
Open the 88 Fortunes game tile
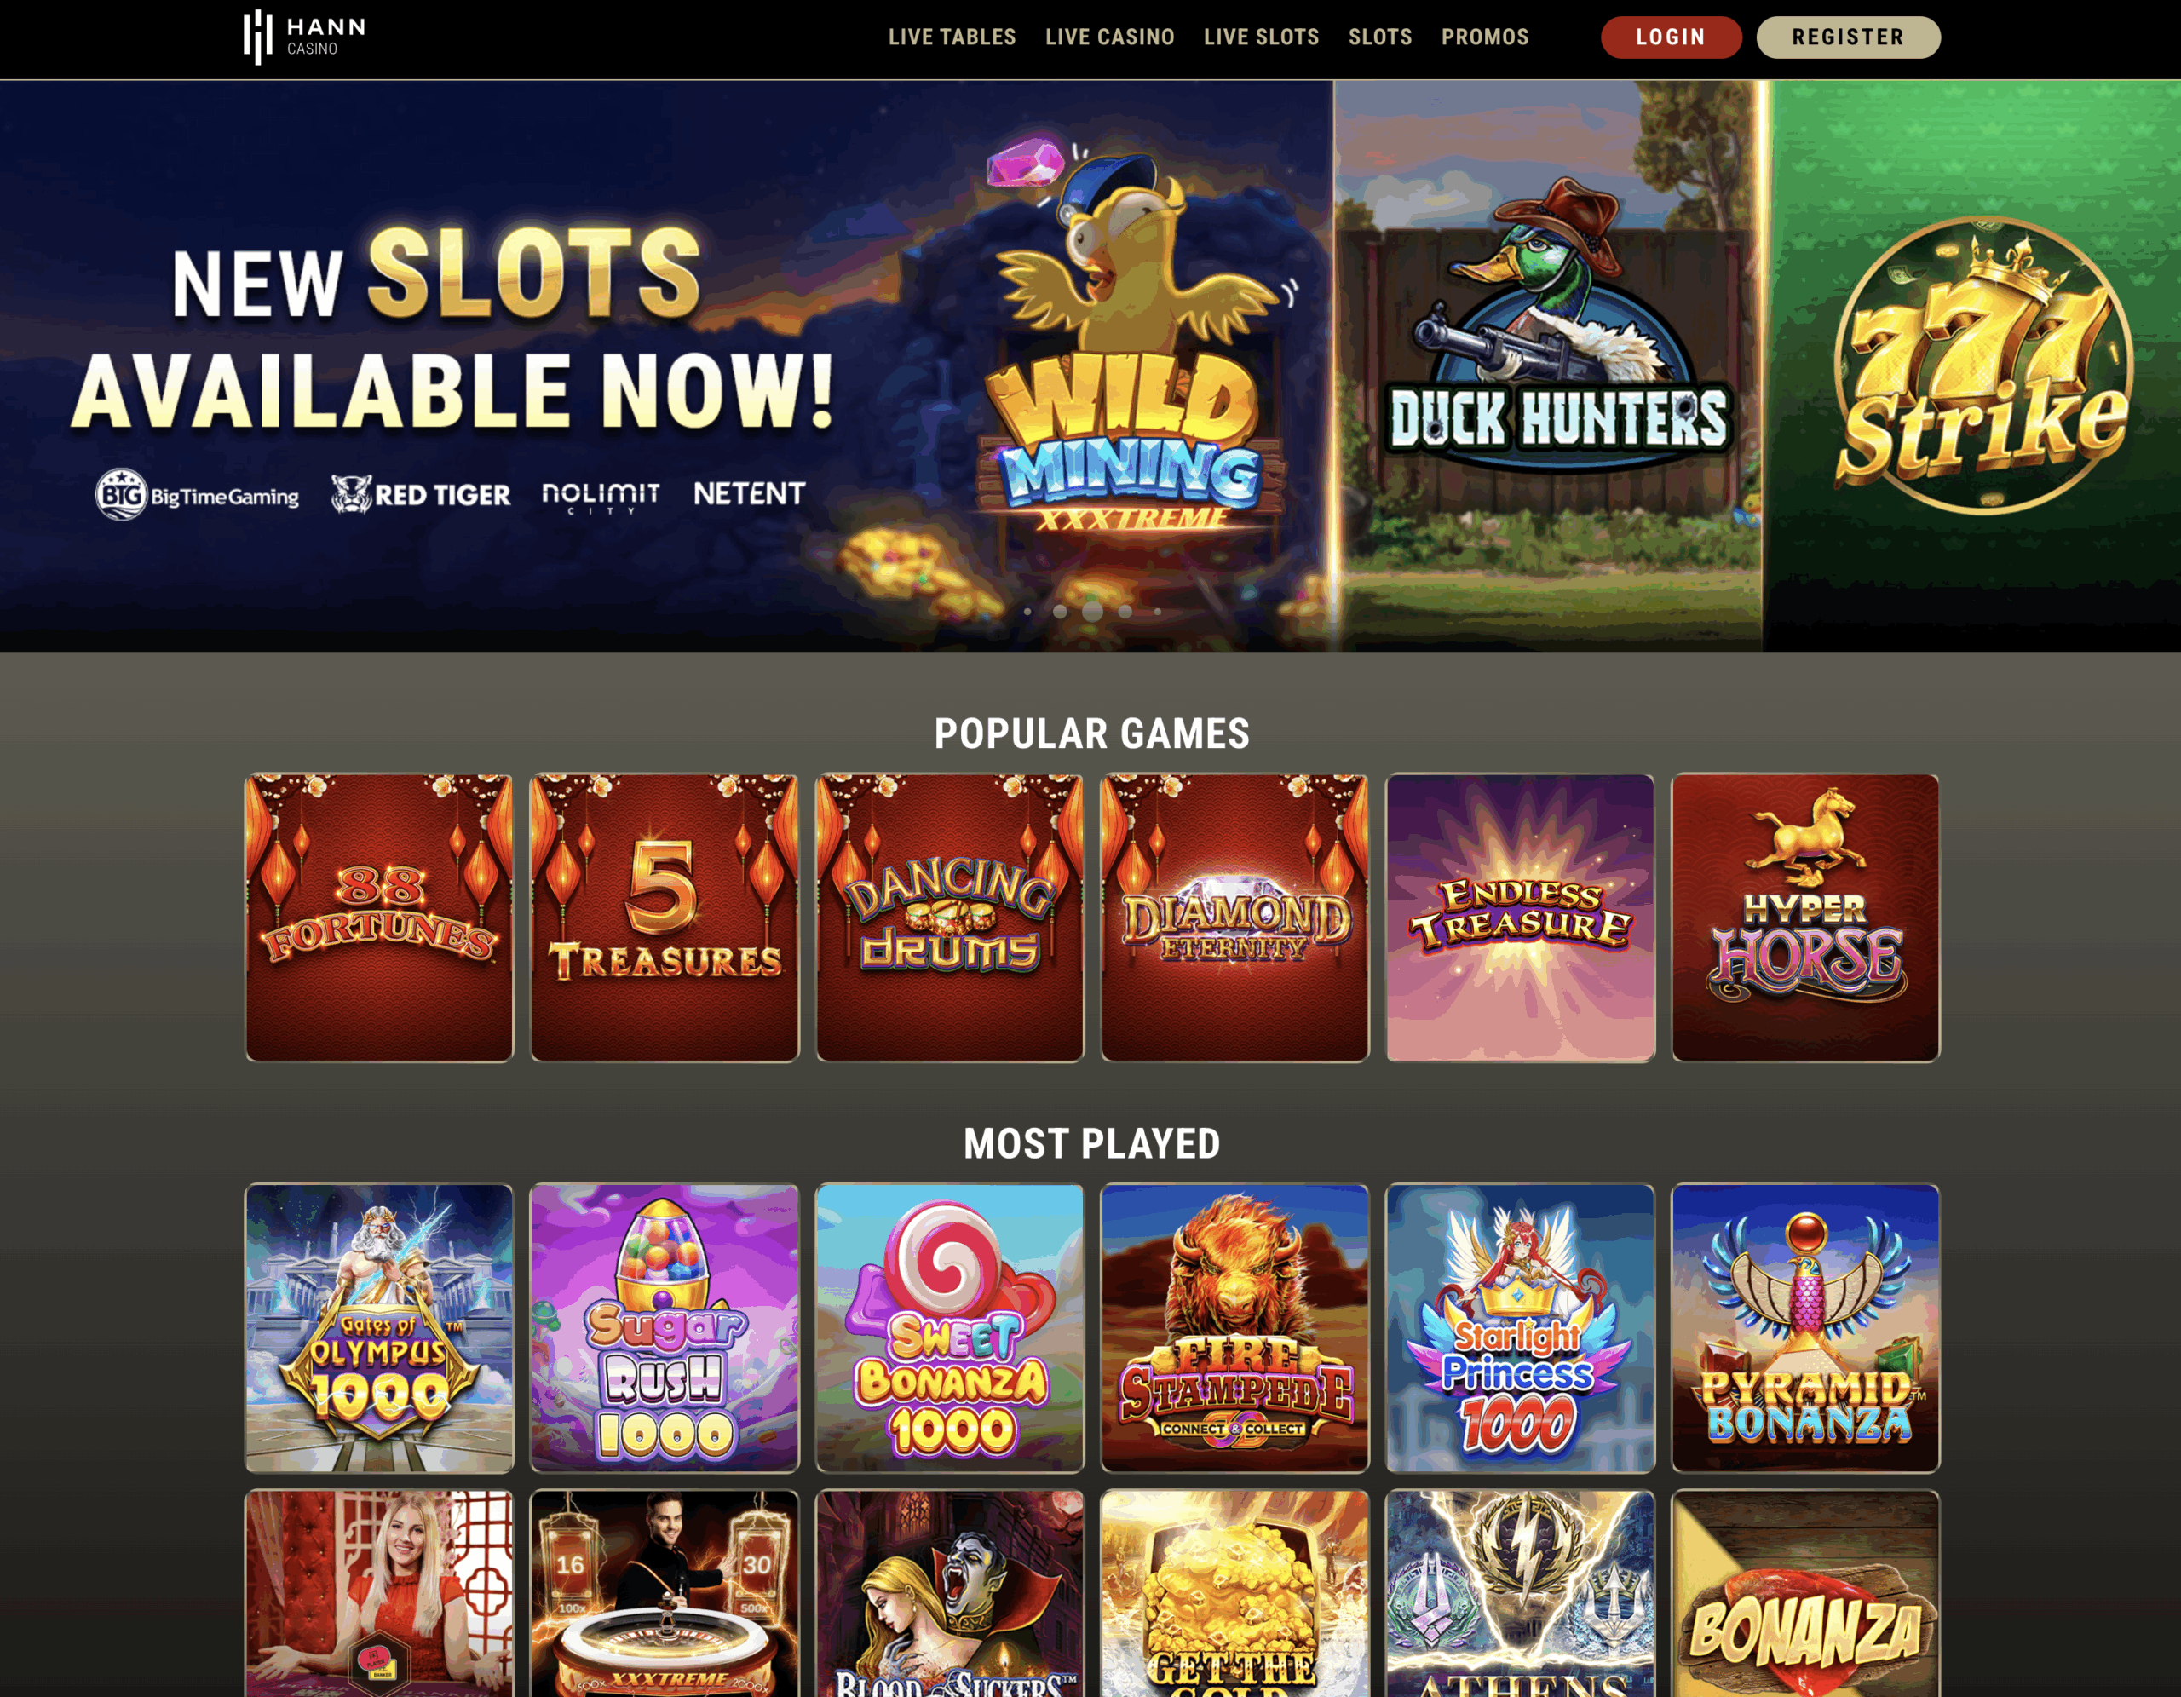pyautogui.click(x=379, y=917)
